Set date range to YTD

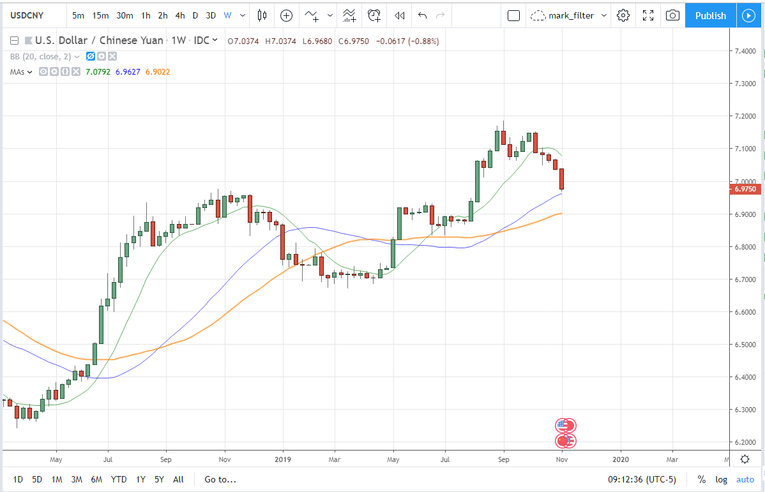pos(119,479)
